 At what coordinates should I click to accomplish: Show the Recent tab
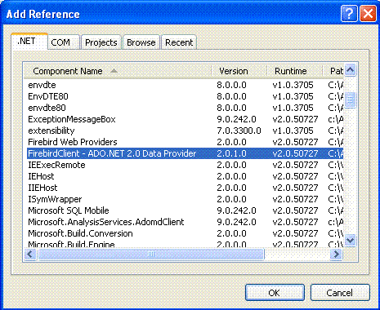pyautogui.click(x=179, y=42)
